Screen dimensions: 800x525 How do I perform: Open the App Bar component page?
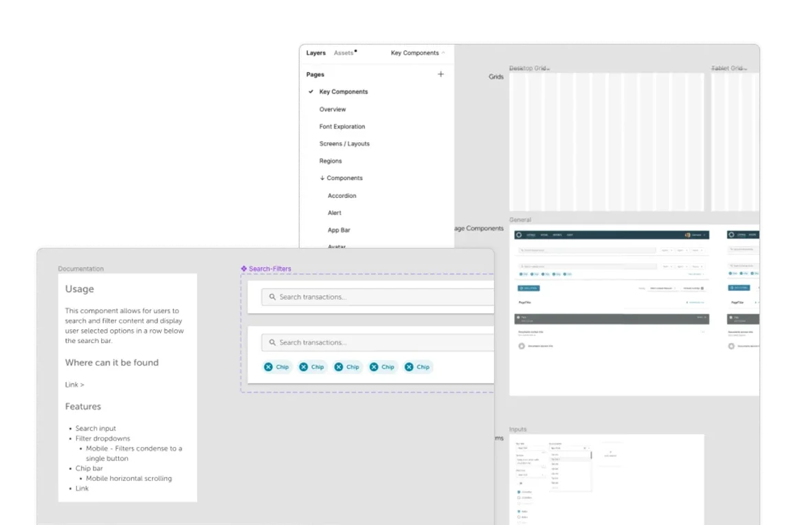pyautogui.click(x=339, y=230)
